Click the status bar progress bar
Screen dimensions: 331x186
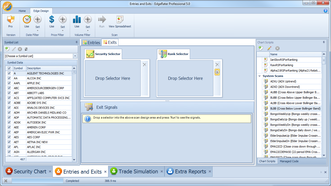click(x=37, y=181)
